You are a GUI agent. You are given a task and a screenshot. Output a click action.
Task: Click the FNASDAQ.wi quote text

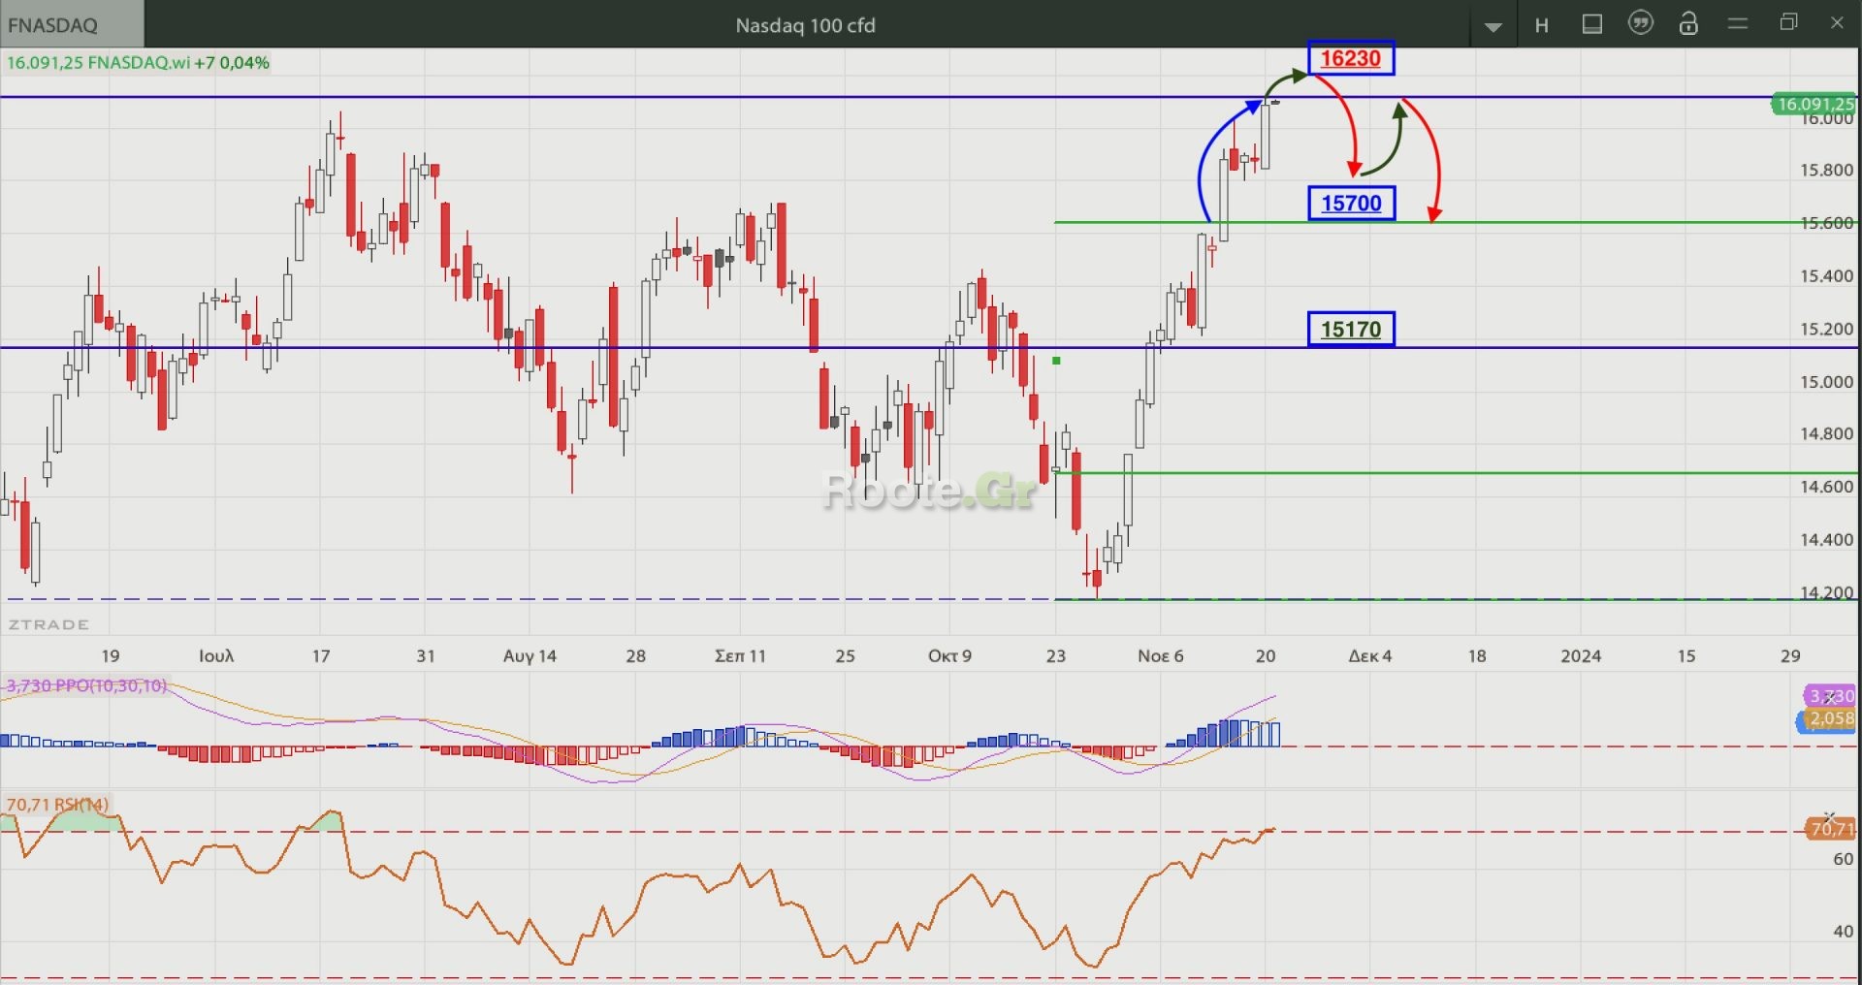click(138, 63)
